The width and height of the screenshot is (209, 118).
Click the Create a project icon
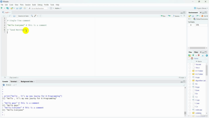8,8
